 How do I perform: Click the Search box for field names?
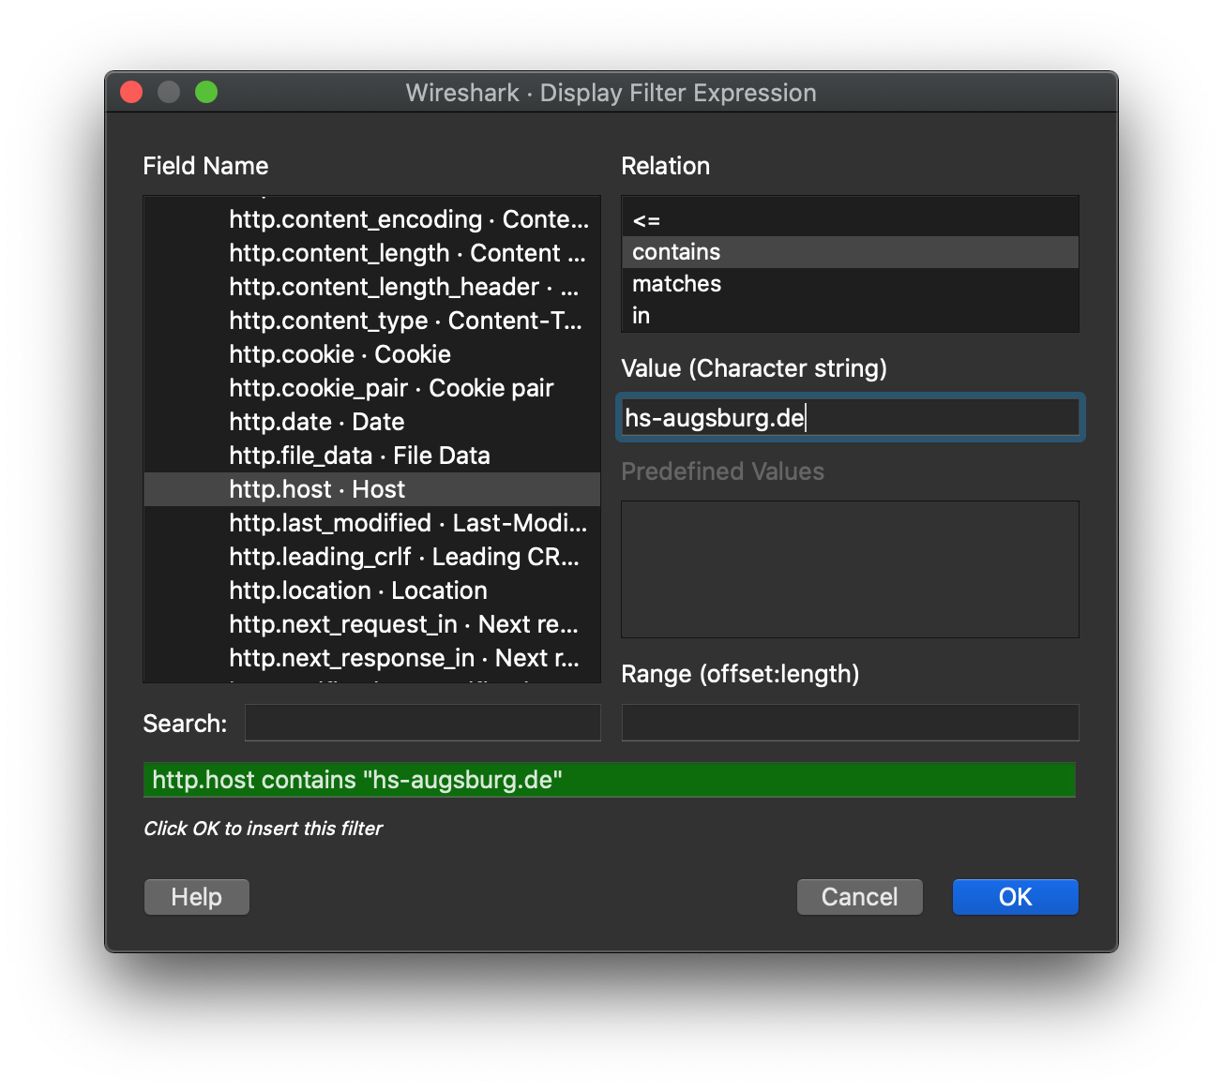(422, 722)
